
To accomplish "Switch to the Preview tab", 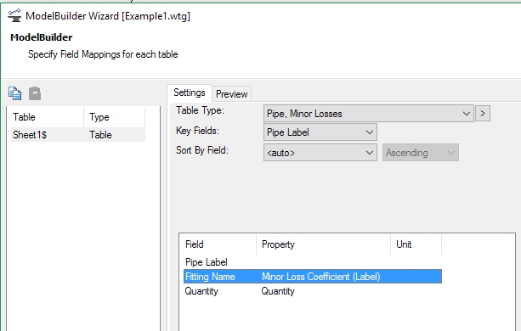I will point(231,94).
